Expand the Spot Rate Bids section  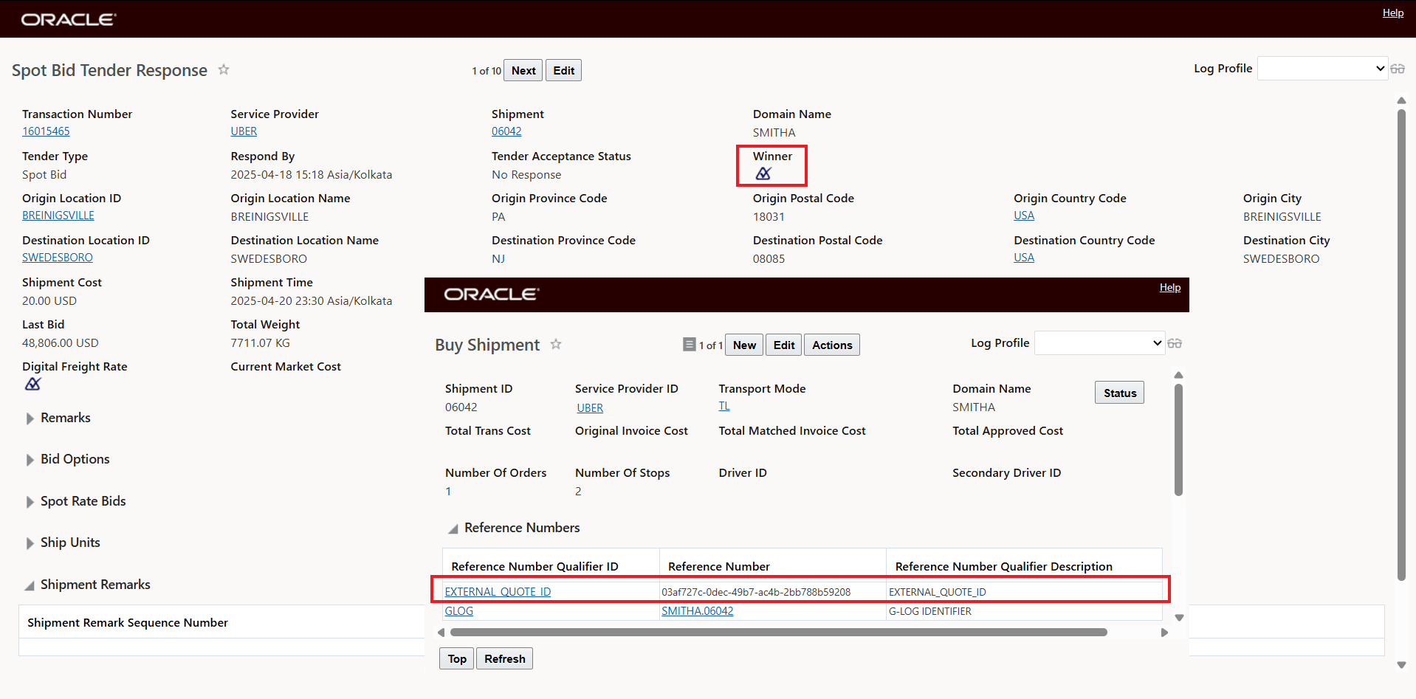[x=30, y=502]
